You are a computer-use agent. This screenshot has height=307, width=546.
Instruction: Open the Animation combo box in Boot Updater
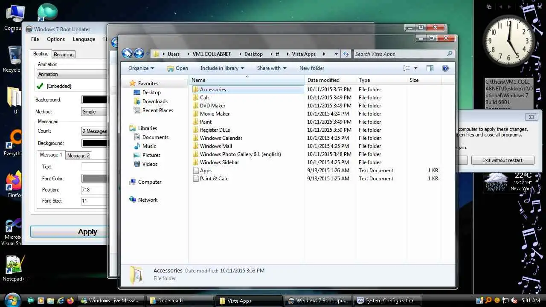click(x=72, y=74)
